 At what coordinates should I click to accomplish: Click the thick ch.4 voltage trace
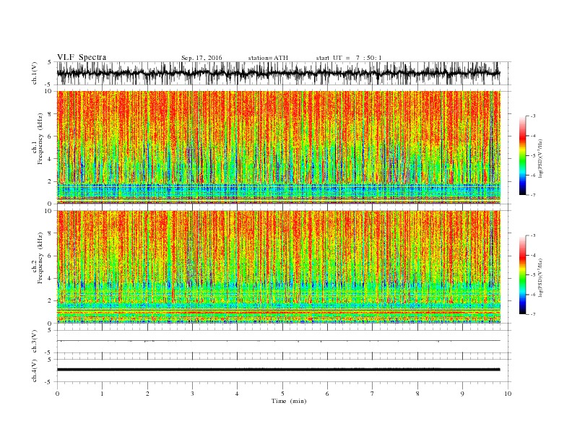pos(278,370)
